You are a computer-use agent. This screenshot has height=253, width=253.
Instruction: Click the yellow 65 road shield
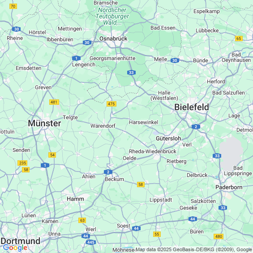pos(239,39)
